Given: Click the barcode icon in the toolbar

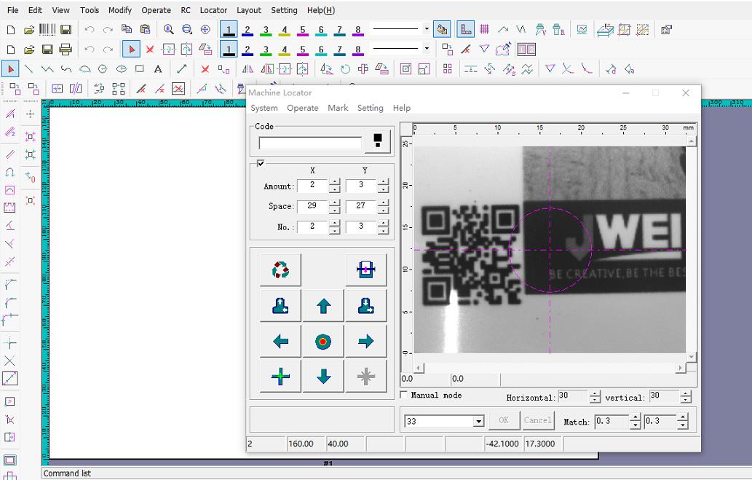Looking at the screenshot, I should point(47,29).
